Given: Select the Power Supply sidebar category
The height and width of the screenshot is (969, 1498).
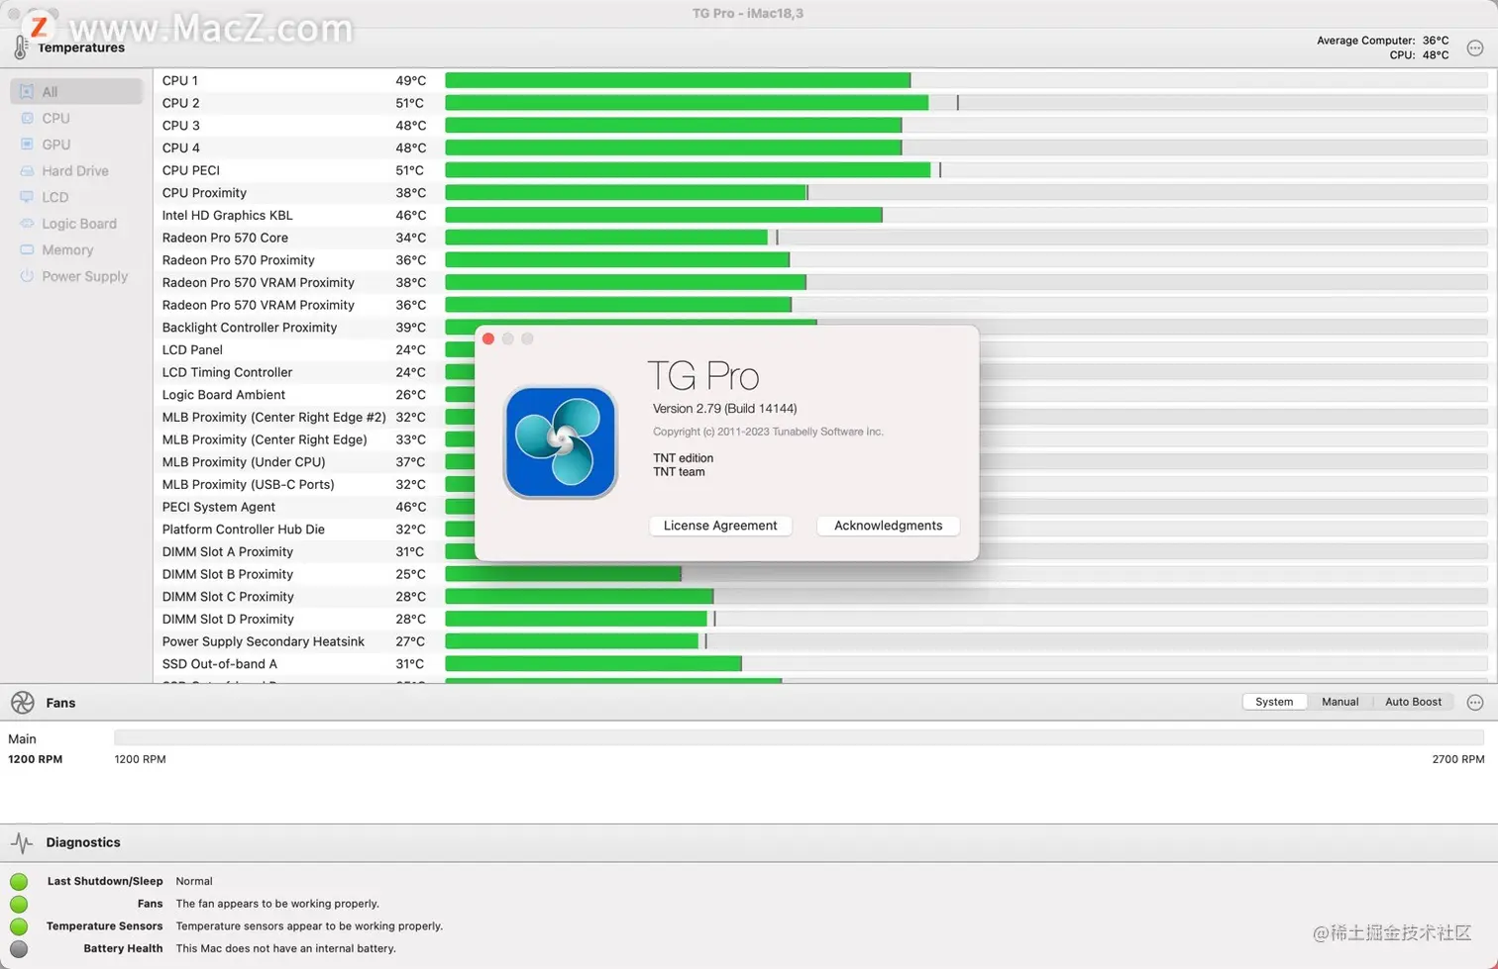Looking at the screenshot, I should pyautogui.click(x=76, y=276).
